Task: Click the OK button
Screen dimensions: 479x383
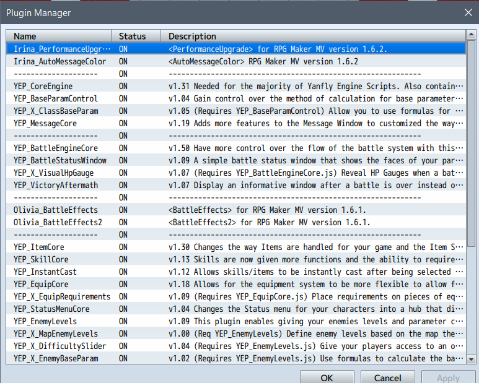Action: [327, 377]
